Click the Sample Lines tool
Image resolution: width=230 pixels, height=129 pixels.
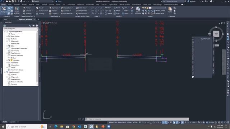(x=81, y=11)
